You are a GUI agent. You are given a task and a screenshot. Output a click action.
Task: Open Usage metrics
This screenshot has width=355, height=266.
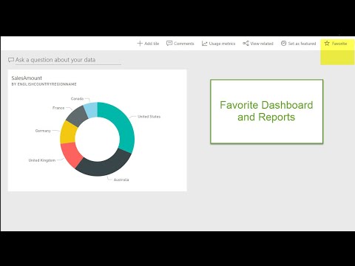(x=218, y=44)
